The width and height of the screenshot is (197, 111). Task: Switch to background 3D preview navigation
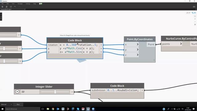pyautogui.click(x=188, y=13)
